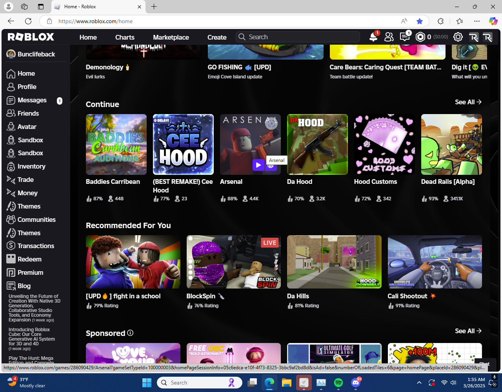502x392 pixels.
Task: Go to Home in the left sidebar
Action: click(26, 73)
